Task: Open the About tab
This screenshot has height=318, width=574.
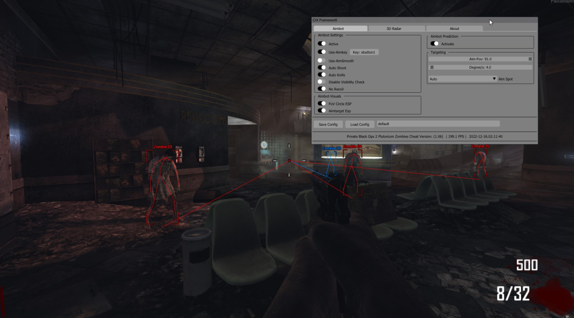Action: (x=454, y=28)
